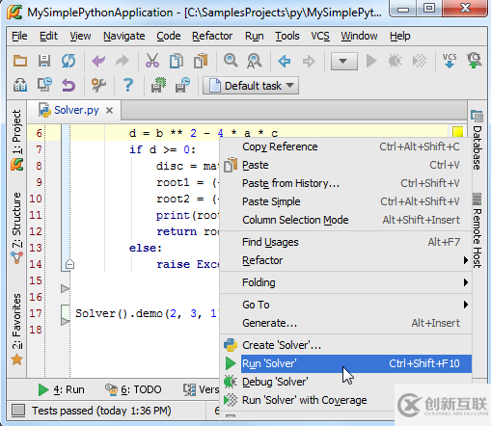
Task: Choose Paste from History... entry
Action: click(345, 183)
